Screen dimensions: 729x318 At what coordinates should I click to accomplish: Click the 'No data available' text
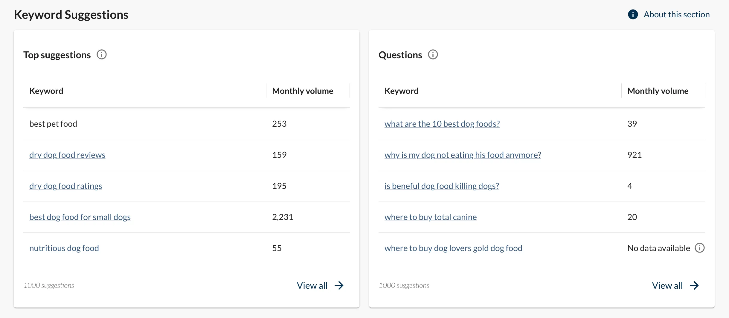659,248
